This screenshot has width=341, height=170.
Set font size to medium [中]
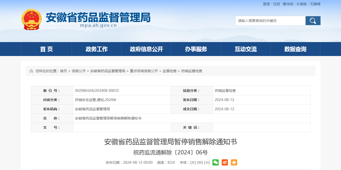pos(200,163)
